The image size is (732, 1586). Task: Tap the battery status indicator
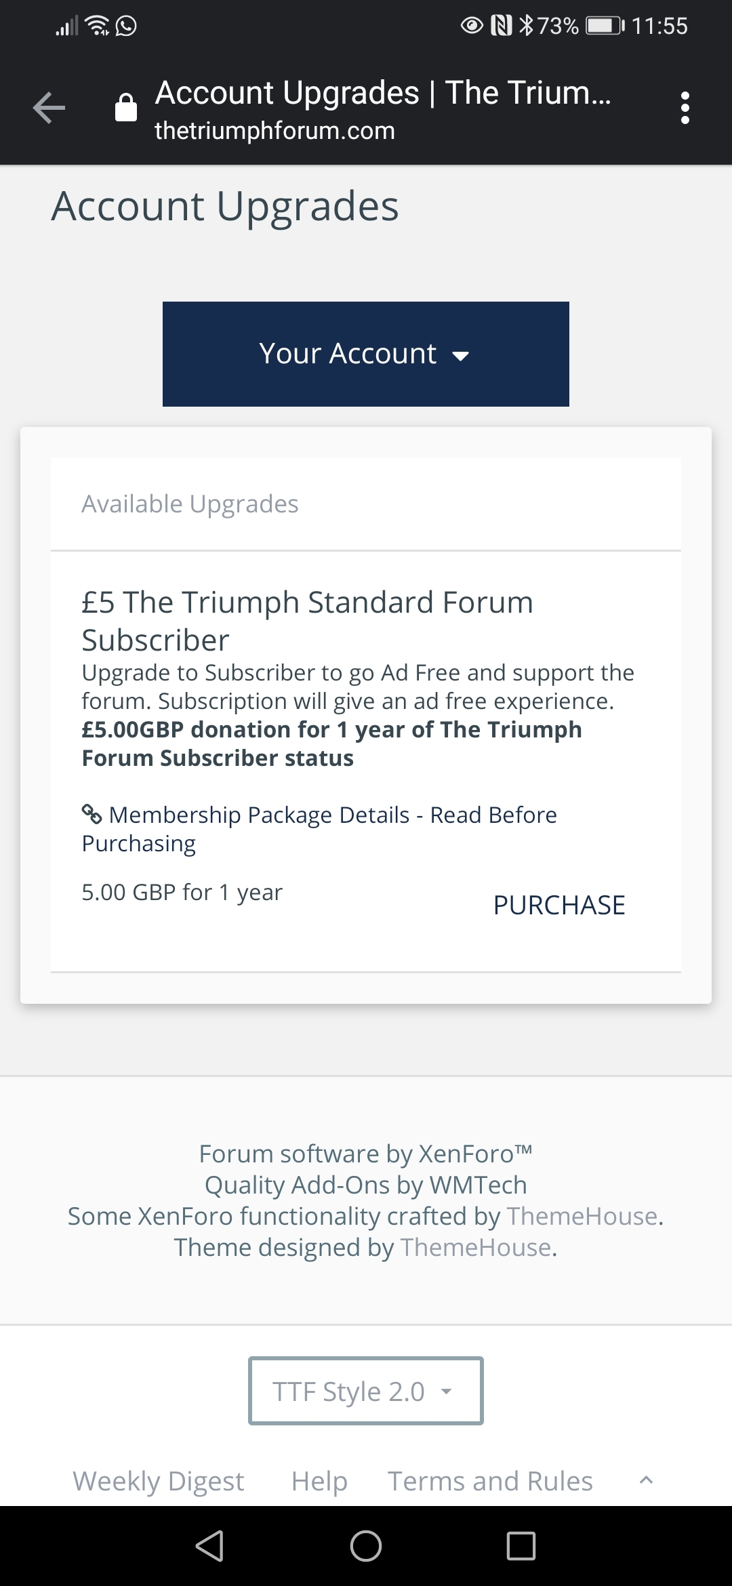coord(605,26)
